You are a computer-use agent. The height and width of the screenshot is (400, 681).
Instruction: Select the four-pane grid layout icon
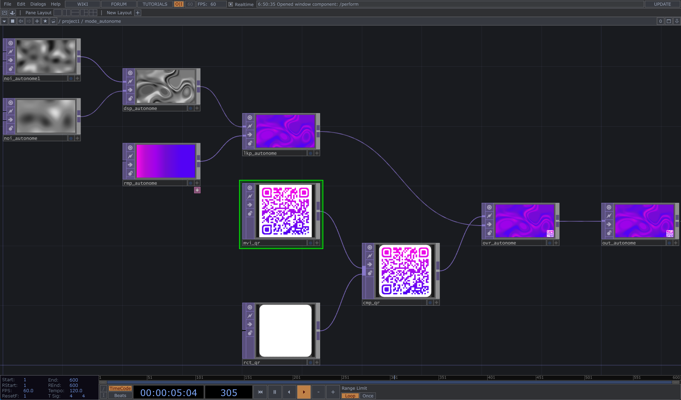[93, 13]
